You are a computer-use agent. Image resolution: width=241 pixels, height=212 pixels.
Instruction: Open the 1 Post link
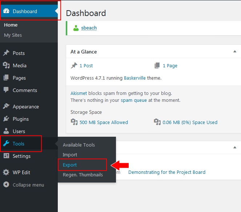[x=86, y=66]
